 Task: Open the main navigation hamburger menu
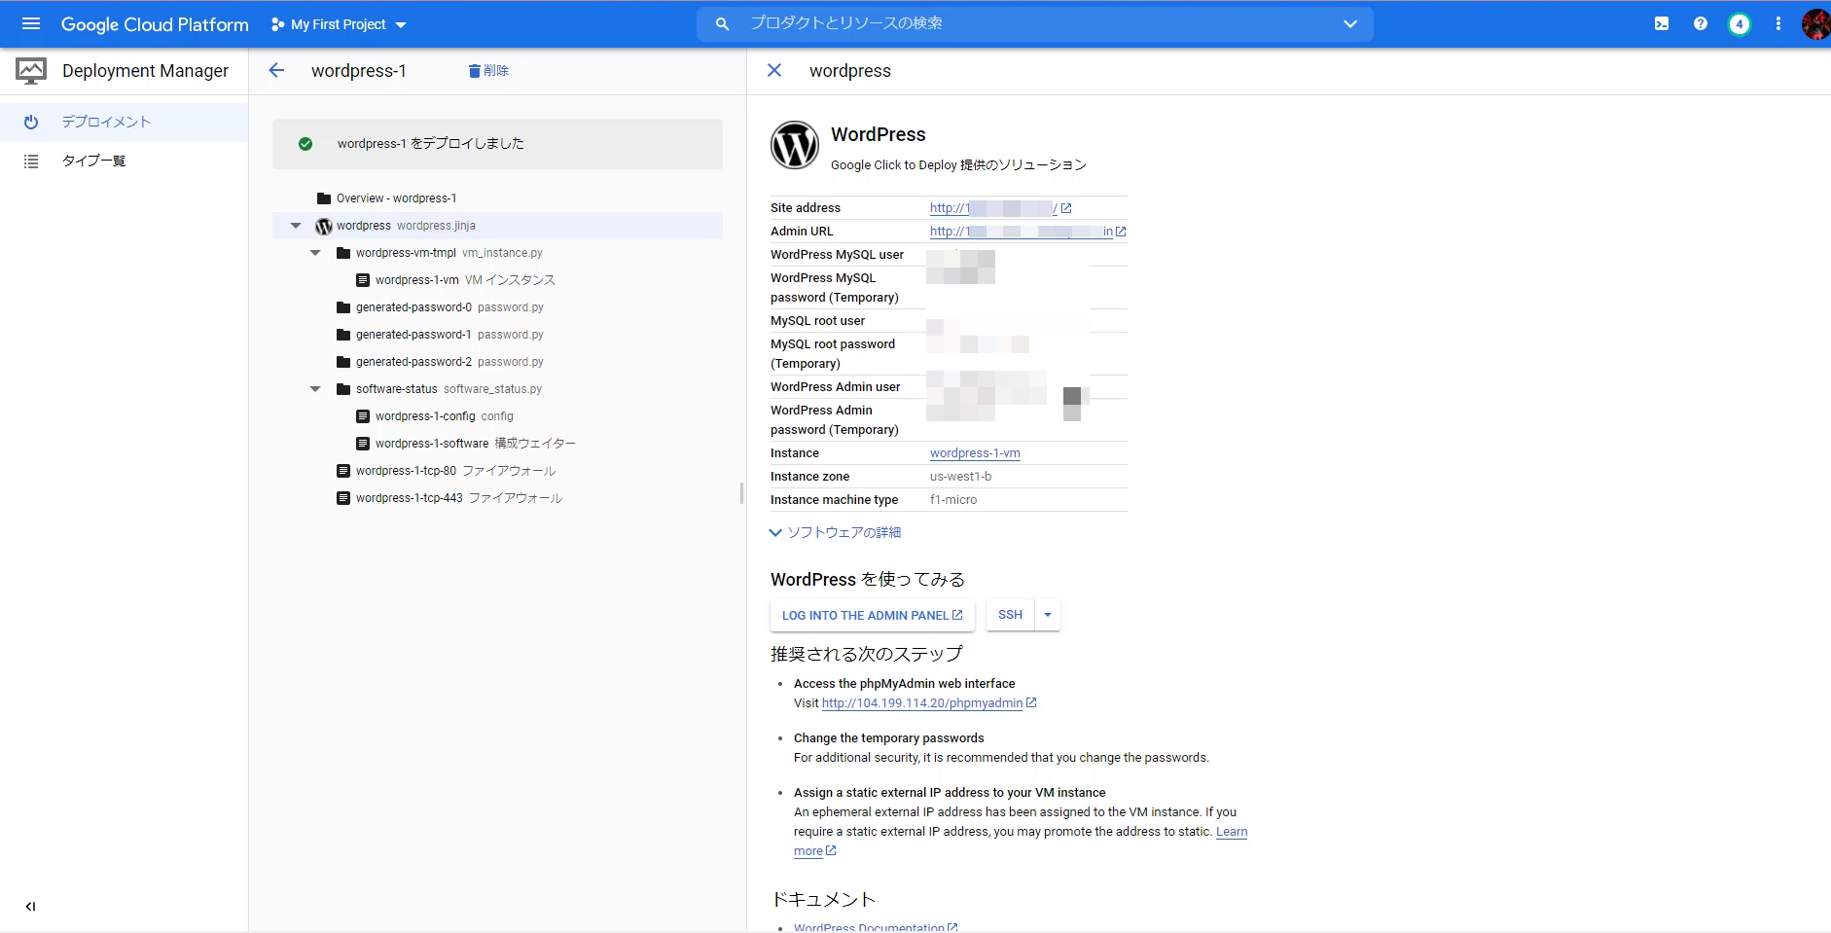coord(31,23)
